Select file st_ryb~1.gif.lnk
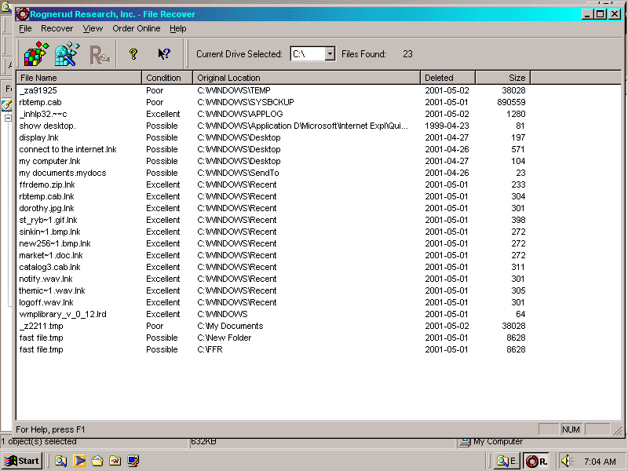Screen dimensions: 628x471 (x=48, y=220)
